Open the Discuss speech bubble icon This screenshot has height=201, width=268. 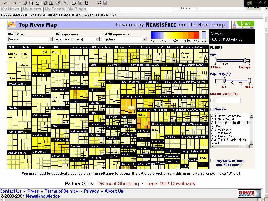99,3
